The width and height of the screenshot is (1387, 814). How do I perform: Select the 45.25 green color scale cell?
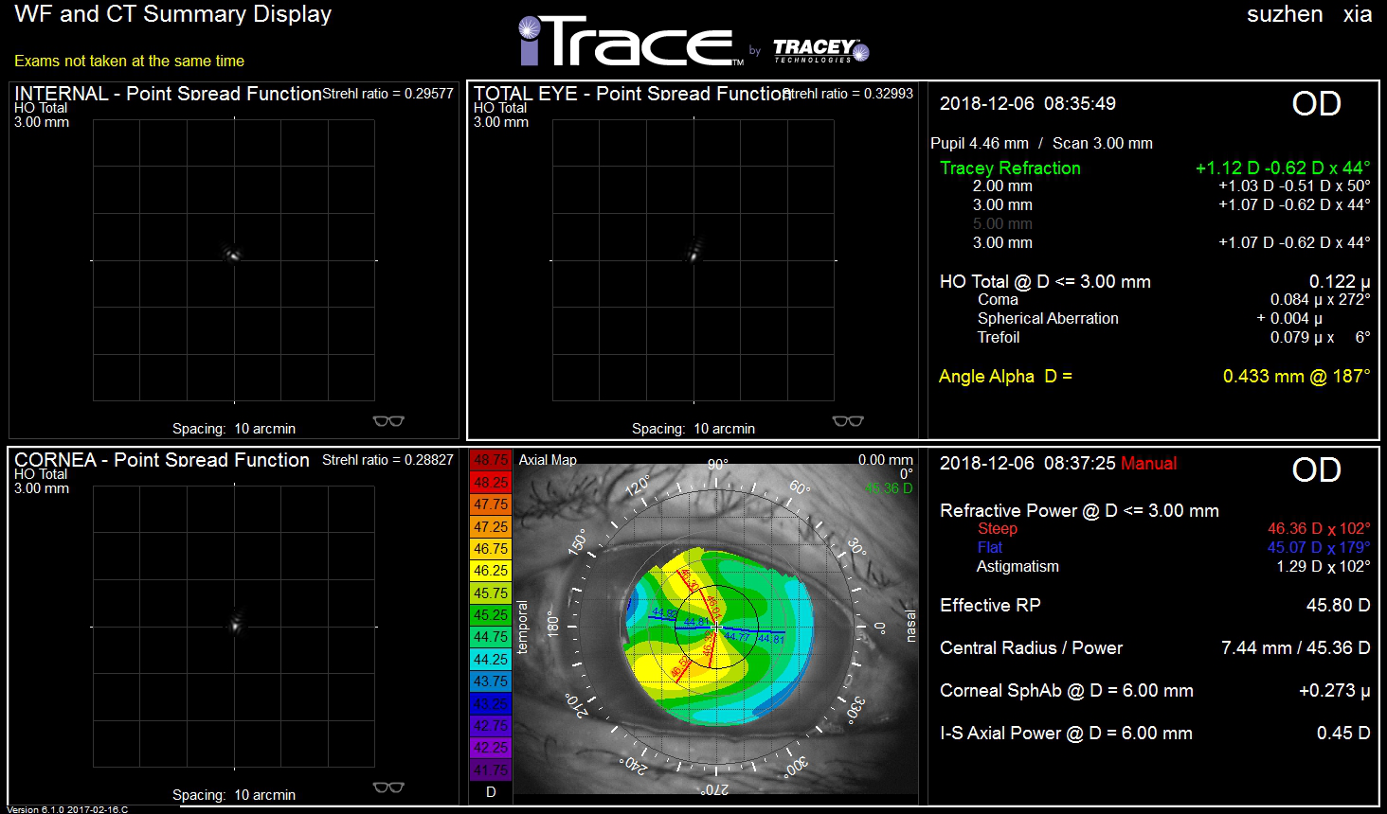click(x=491, y=615)
